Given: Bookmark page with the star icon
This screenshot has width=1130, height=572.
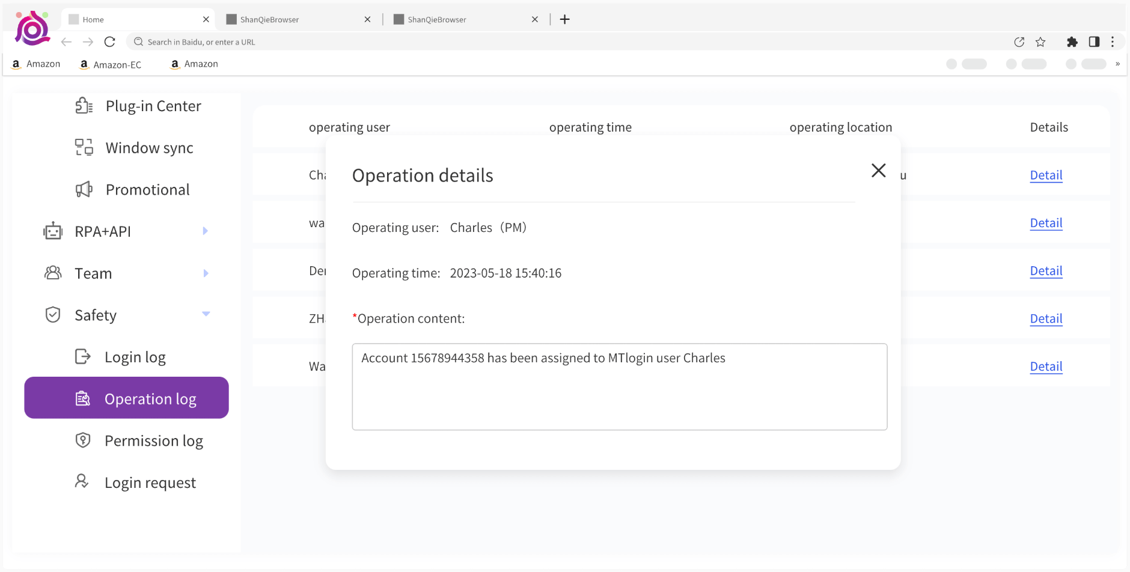Looking at the screenshot, I should (1040, 42).
